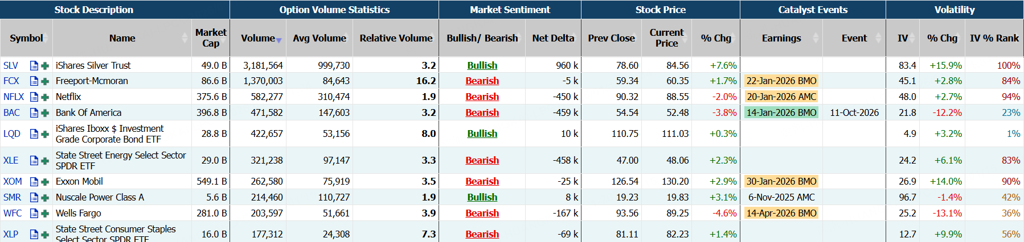This screenshot has width=1024, height=242.
Task: Sort by the Relative Volume header
Action: pyautogui.click(x=396, y=38)
